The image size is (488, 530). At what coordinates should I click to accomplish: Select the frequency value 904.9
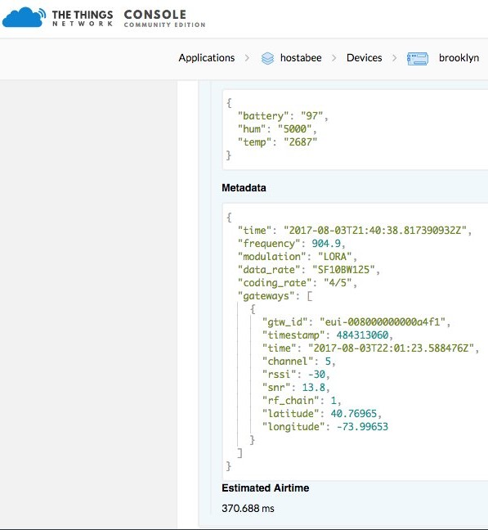pos(326,244)
